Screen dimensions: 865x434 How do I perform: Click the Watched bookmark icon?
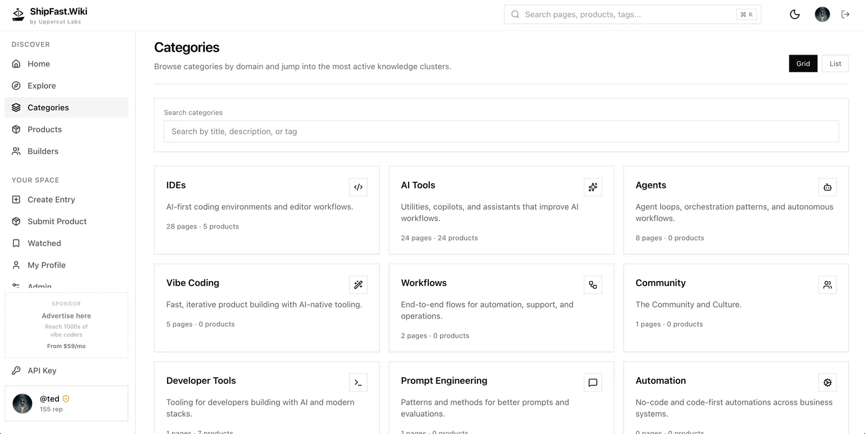tap(16, 243)
